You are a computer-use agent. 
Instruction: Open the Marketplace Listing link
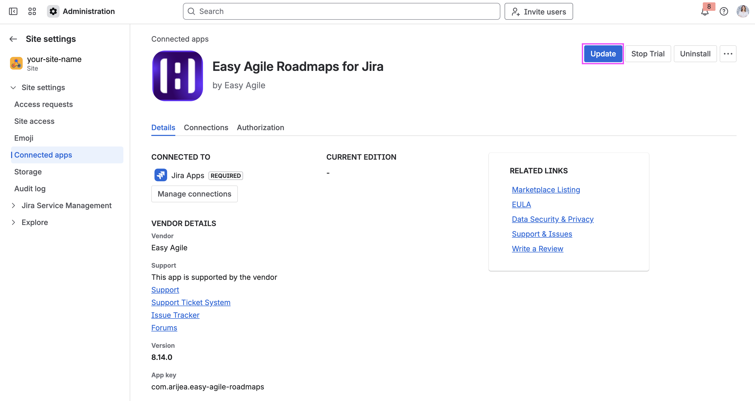tap(546, 189)
